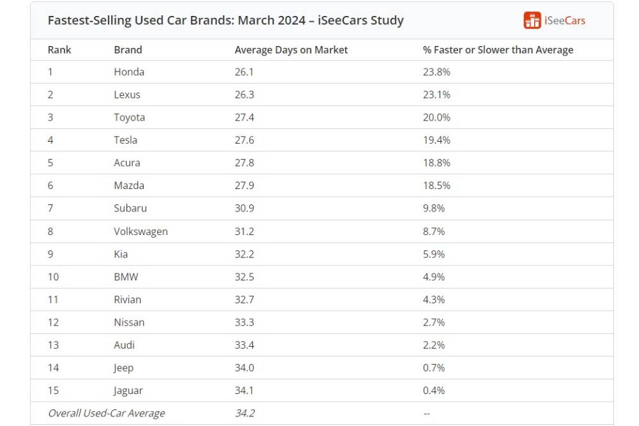The width and height of the screenshot is (639, 426).
Task: Click the Brand column header
Action: click(x=128, y=50)
